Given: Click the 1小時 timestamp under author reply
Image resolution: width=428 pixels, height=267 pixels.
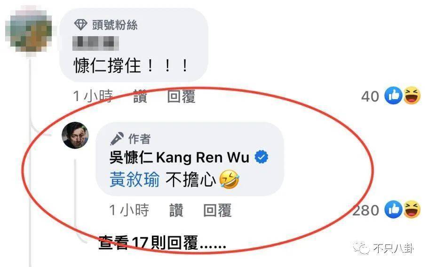Looking at the screenshot, I should pyautogui.click(x=129, y=210).
